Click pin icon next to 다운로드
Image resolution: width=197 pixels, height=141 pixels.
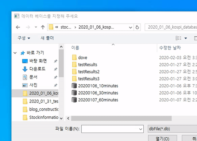[55, 69]
